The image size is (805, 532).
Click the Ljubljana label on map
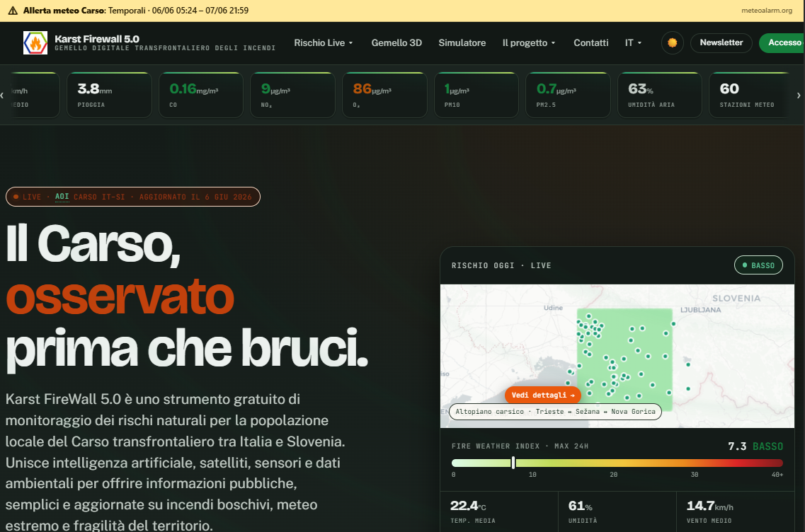pyautogui.click(x=701, y=310)
